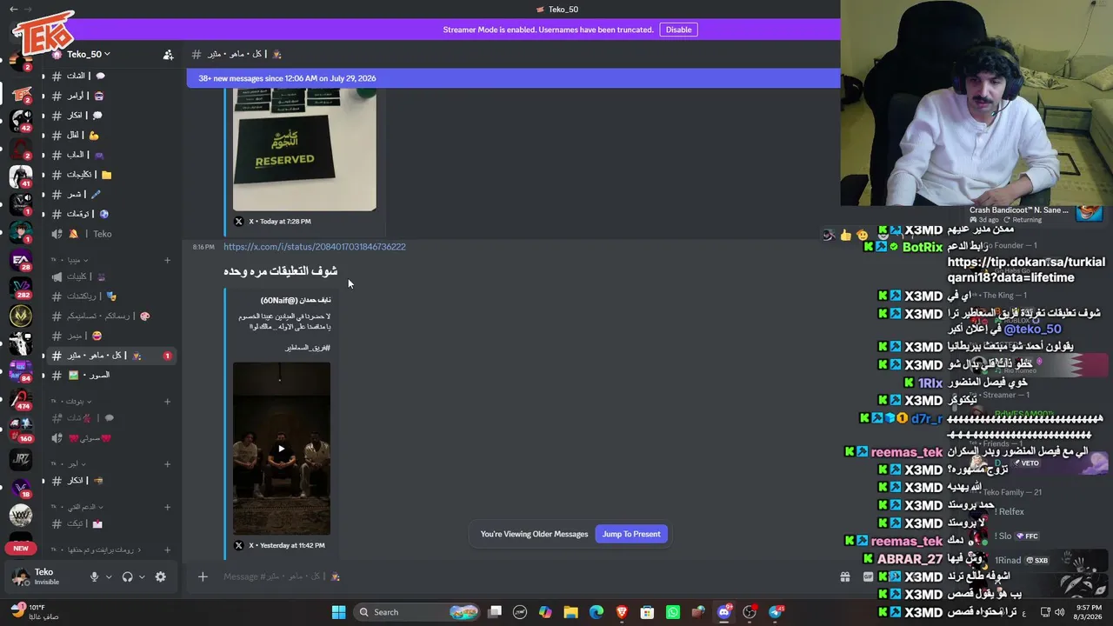Open the tip.dokan.sa link in stream chat
1113x626 pixels.
(x=1026, y=270)
